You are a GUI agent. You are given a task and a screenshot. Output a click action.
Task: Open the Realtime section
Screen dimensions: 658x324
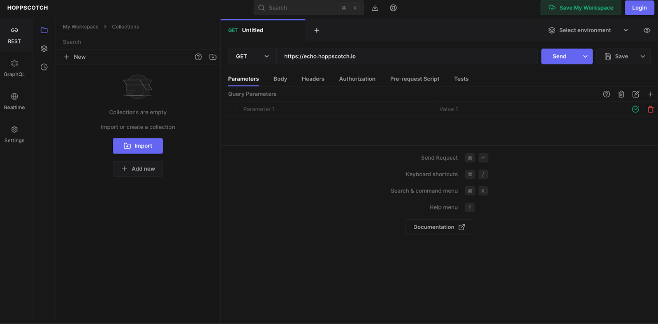coord(14,101)
